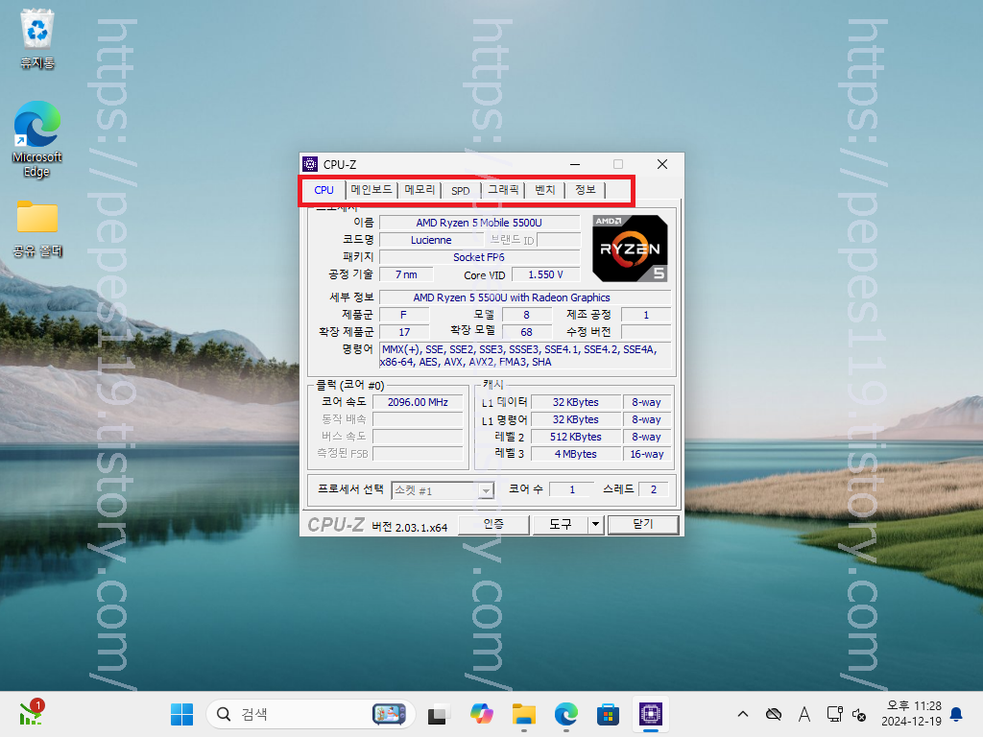
Task: Click the 코어 수 value field
Action: (x=572, y=489)
